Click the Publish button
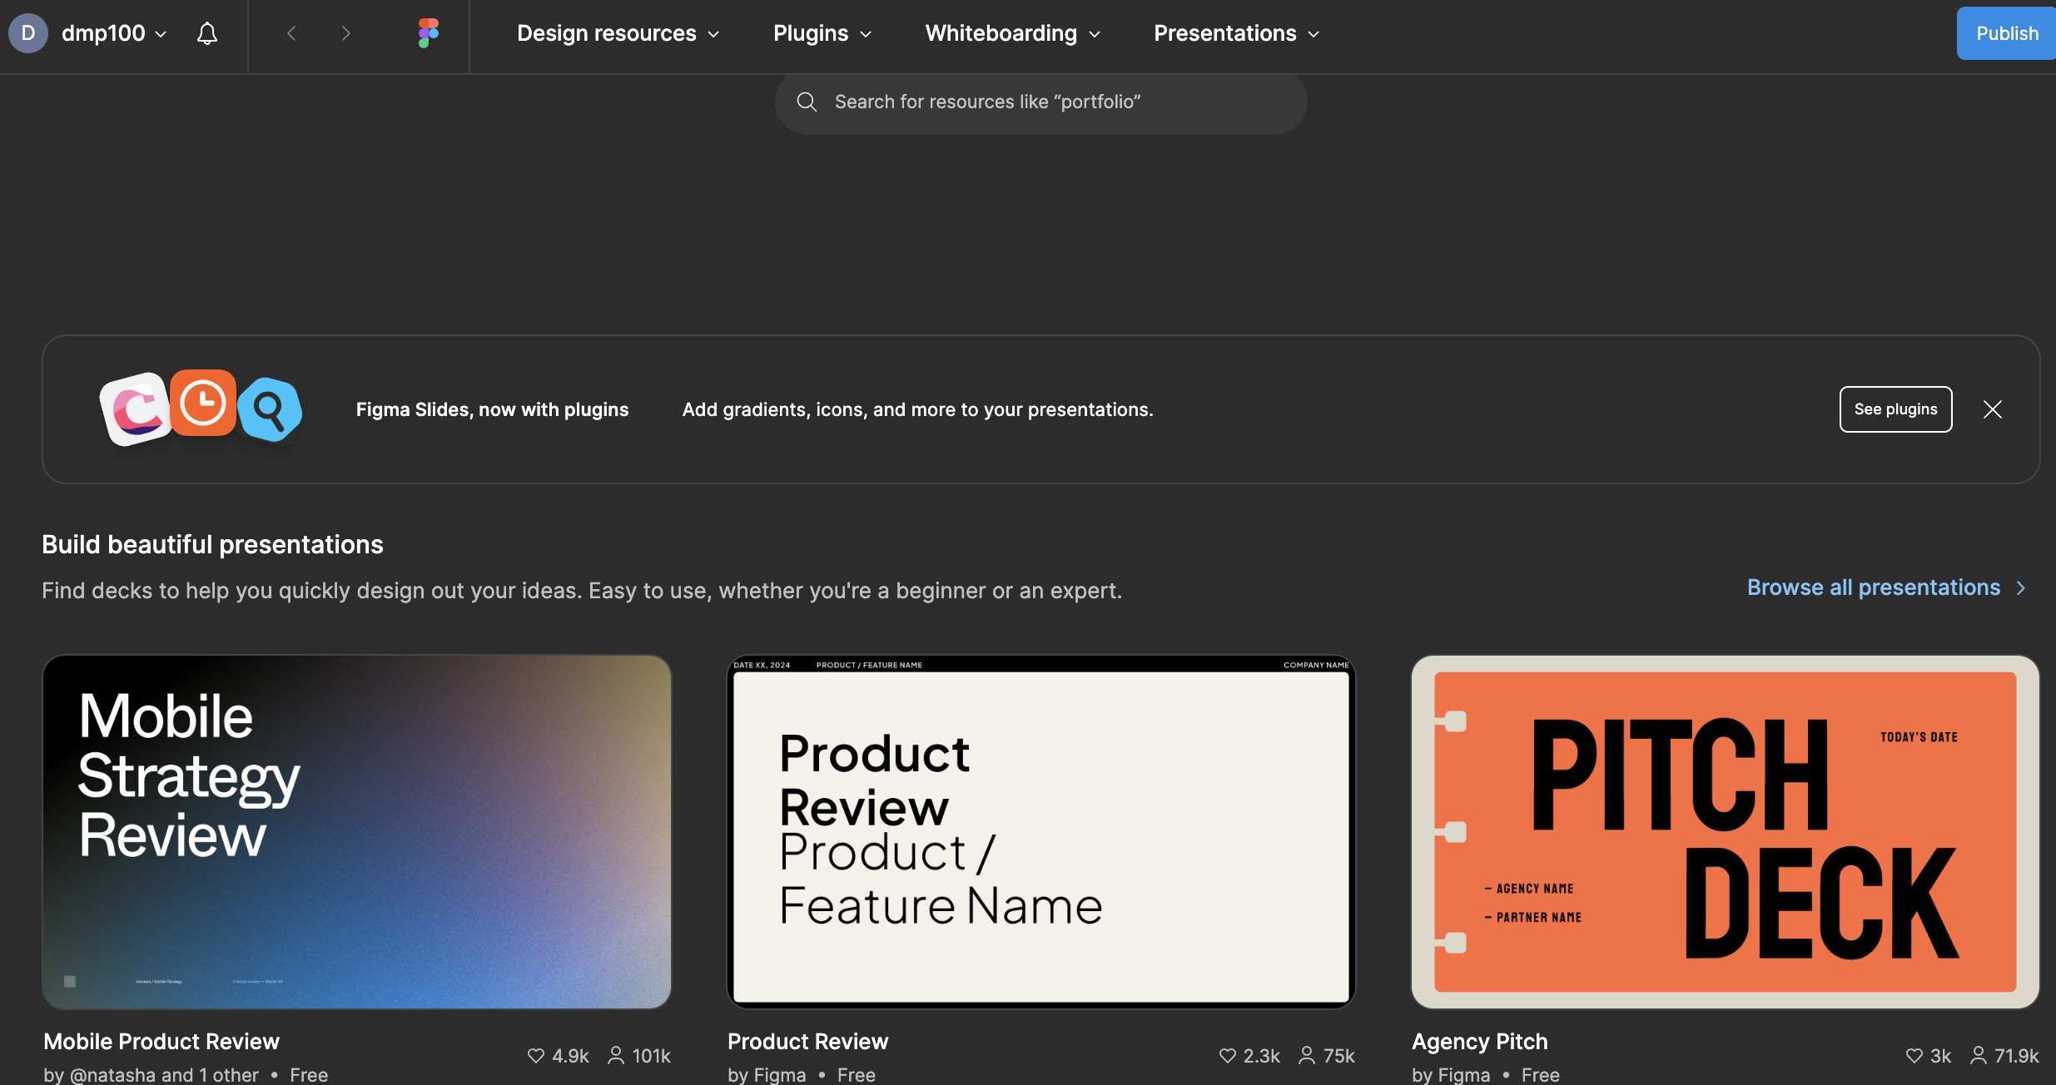This screenshot has height=1085, width=2056. [2006, 33]
